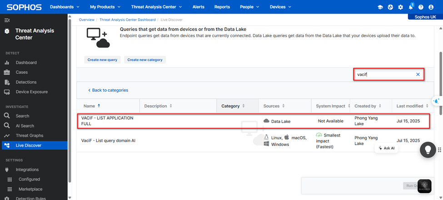Clear the vacif search text
Image resolution: width=443 pixels, height=200 pixels.
pos(418,74)
